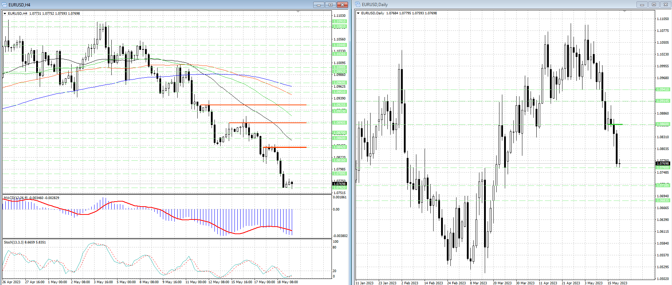Minimize the EURUSD,H4 chart window
The height and width of the screenshot is (285, 672).
[319, 5]
